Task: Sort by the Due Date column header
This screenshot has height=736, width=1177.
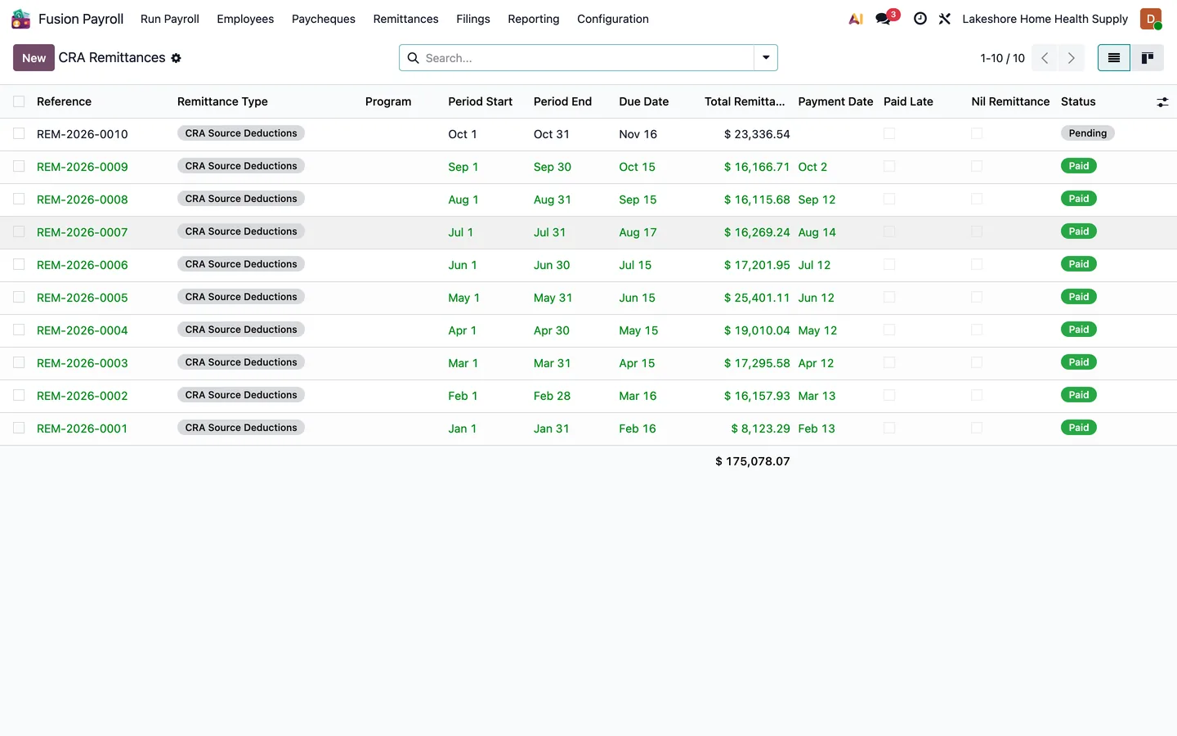Action: tap(644, 101)
